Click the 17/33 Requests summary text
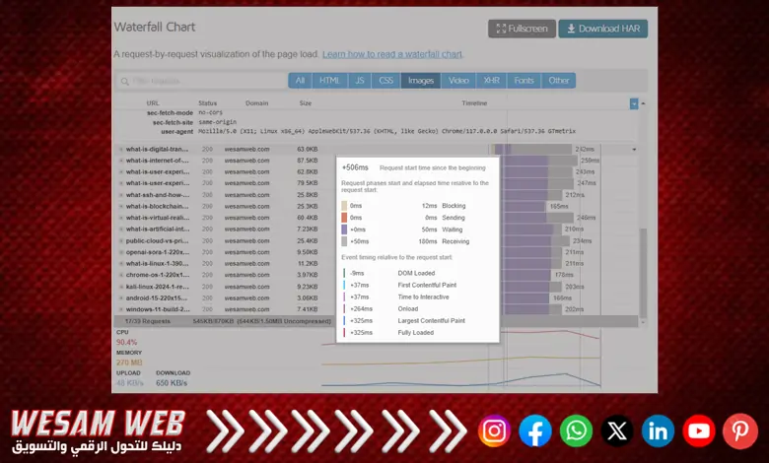The image size is (769, 463). (147, 321)
